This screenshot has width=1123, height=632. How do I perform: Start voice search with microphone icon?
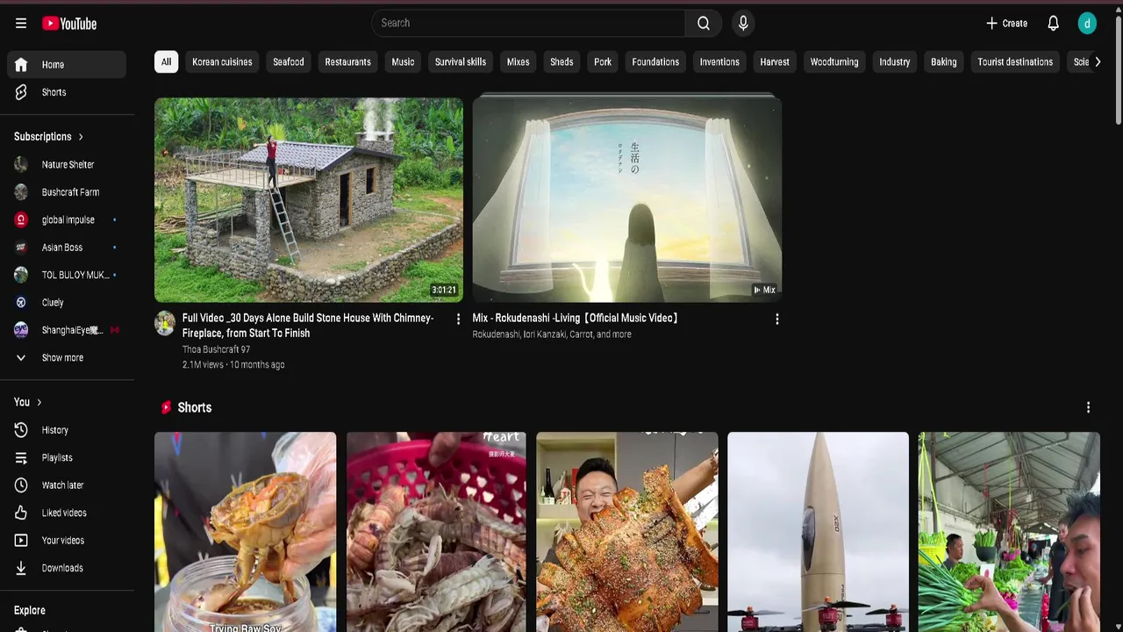click(x=743, y=24)
